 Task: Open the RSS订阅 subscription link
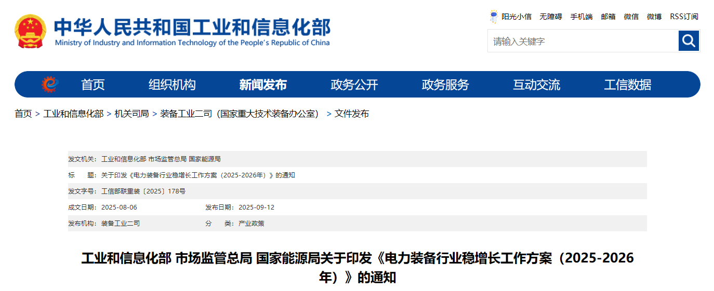[684, 17]
